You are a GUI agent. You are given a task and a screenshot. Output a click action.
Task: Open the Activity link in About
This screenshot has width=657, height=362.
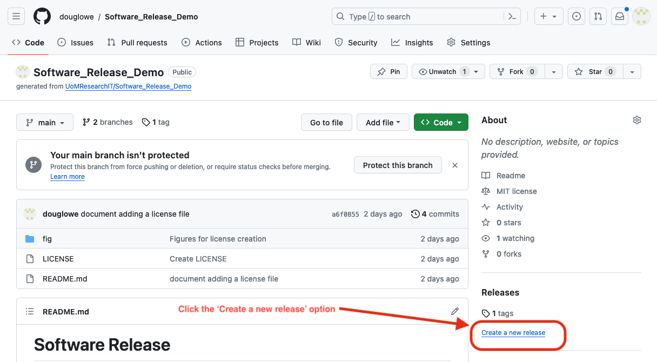(x=502, y=207)
